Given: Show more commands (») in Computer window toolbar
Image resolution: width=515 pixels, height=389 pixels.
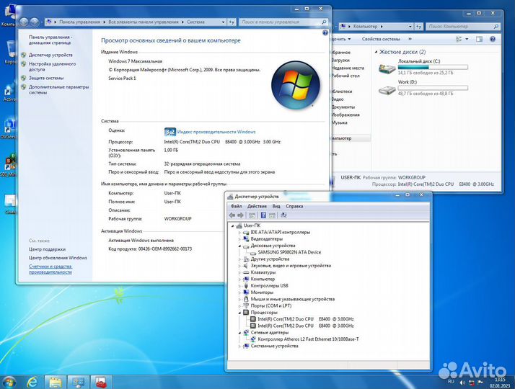Looking at the screenshot, I should point(410,39).
